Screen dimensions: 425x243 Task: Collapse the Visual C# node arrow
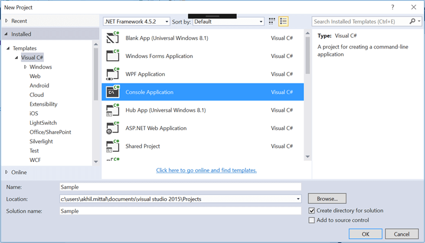coord(17,57)
